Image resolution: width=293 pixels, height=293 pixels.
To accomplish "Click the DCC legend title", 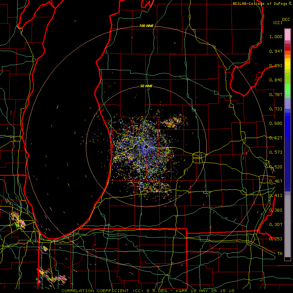I will pos(286,20).
